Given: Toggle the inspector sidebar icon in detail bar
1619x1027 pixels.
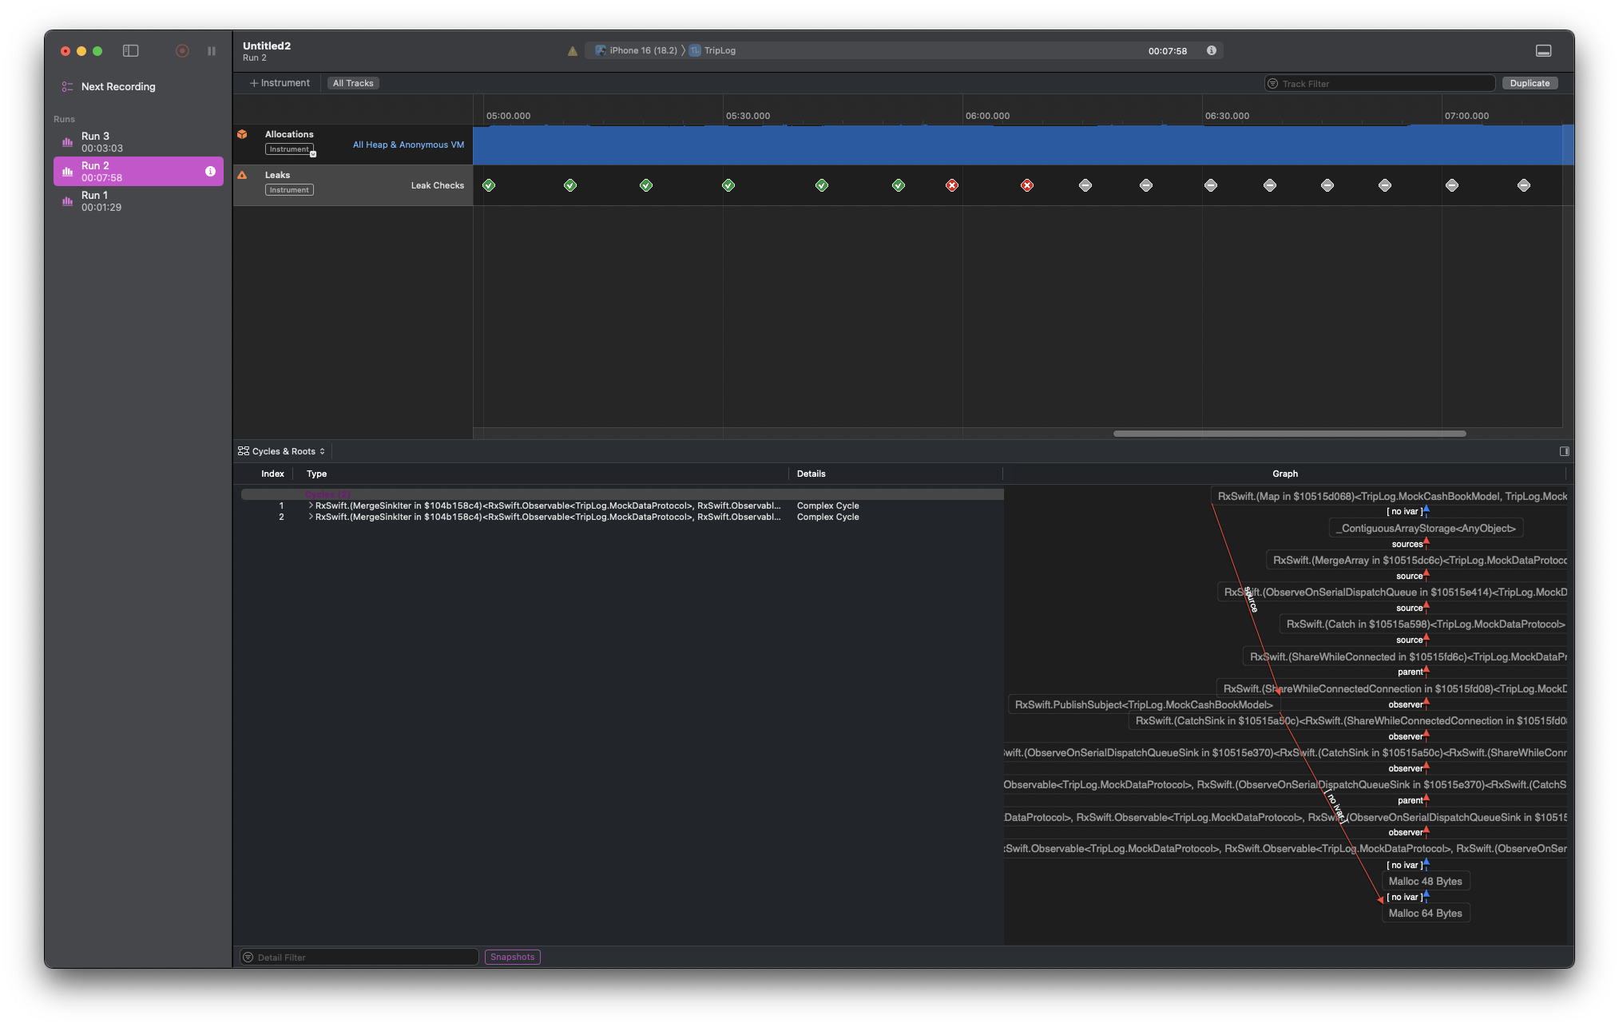Looking at the screenshot, I should pos(1564,451).
